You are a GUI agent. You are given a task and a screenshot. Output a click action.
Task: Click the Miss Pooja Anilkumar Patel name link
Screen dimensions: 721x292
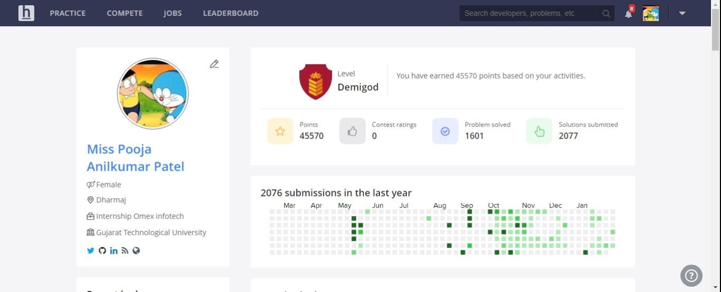click(136, 158)
